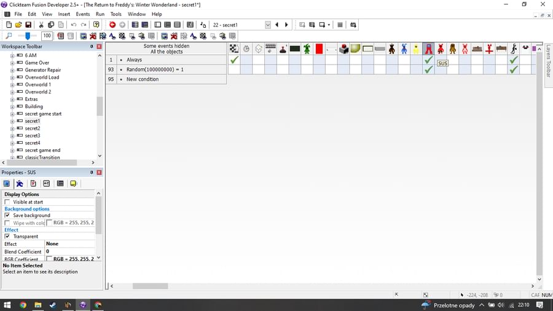Select the SUS red-blue object column

[x=428, y=49]
